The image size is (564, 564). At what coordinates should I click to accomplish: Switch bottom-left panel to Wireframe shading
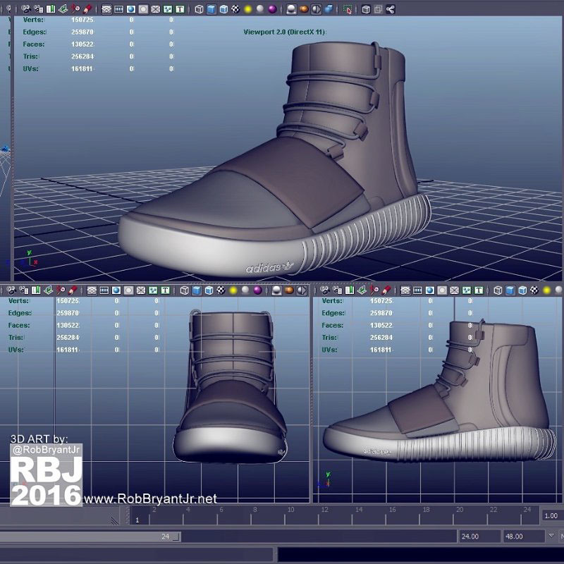185,290
